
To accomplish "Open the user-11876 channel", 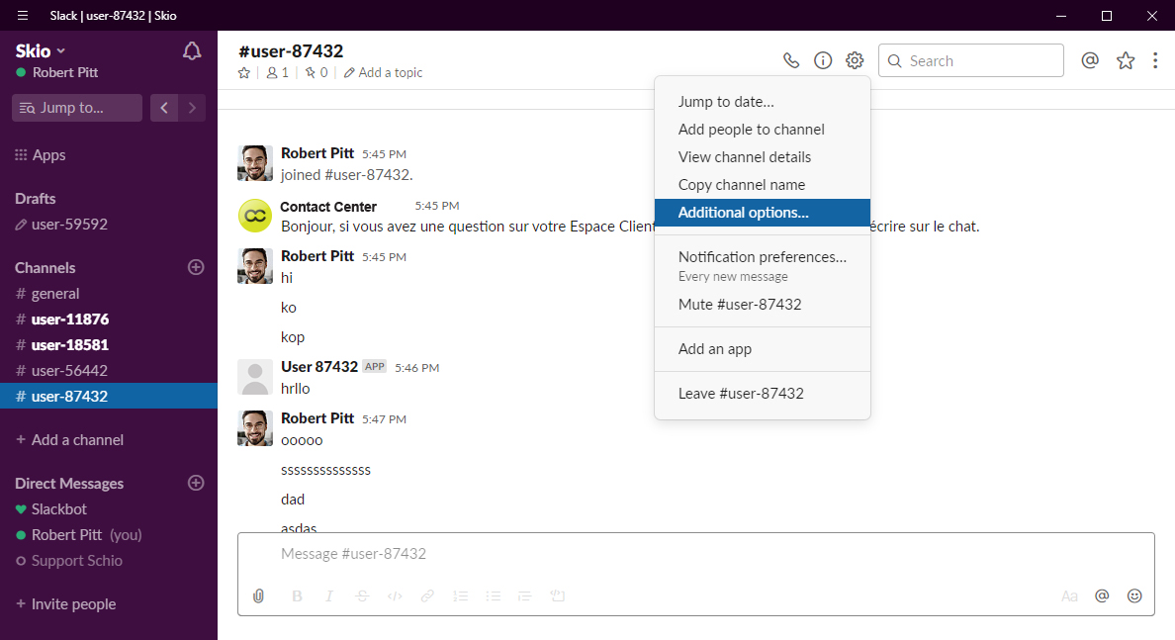I will pyautogui.click(x=109, y=320).
